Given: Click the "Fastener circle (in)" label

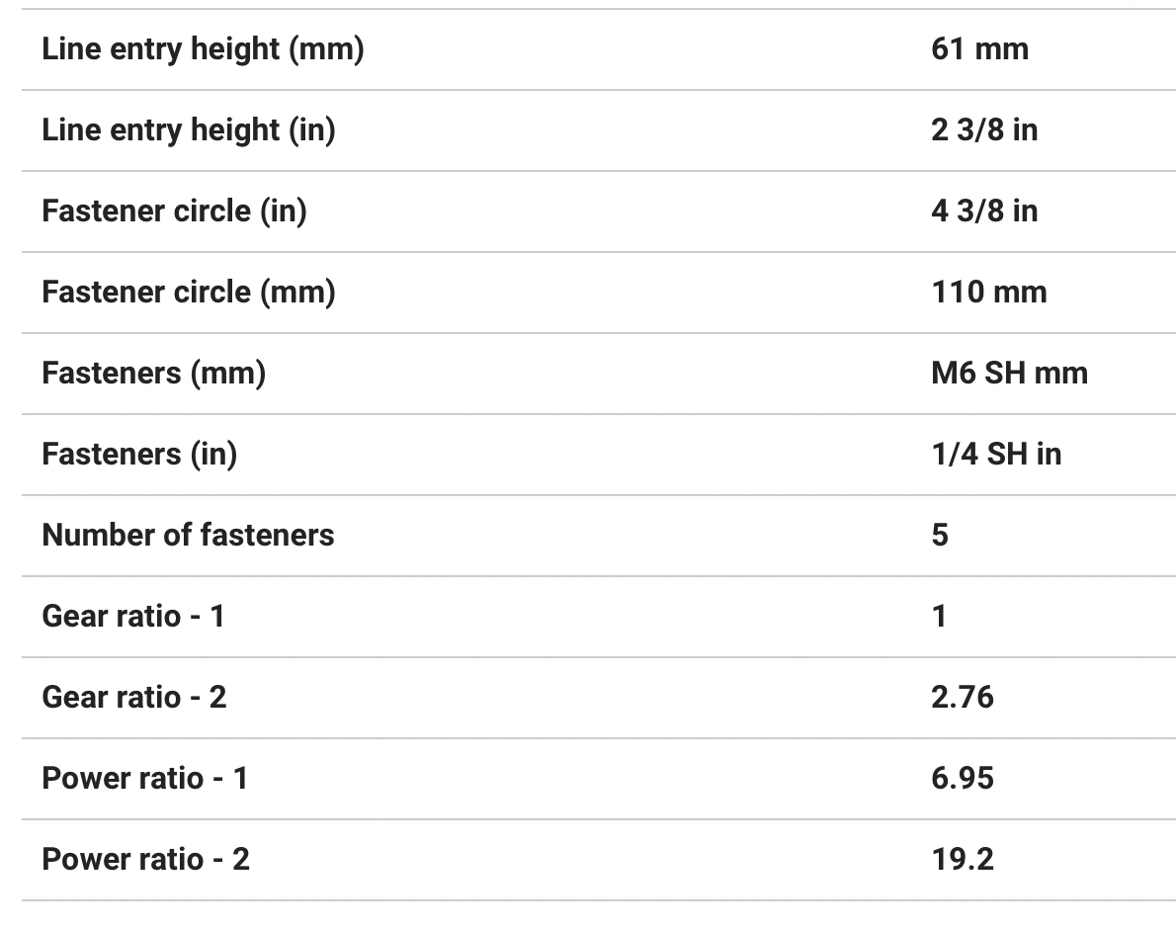Looking at the screenshot, I should pyautogui.click(x=174, y=211).
